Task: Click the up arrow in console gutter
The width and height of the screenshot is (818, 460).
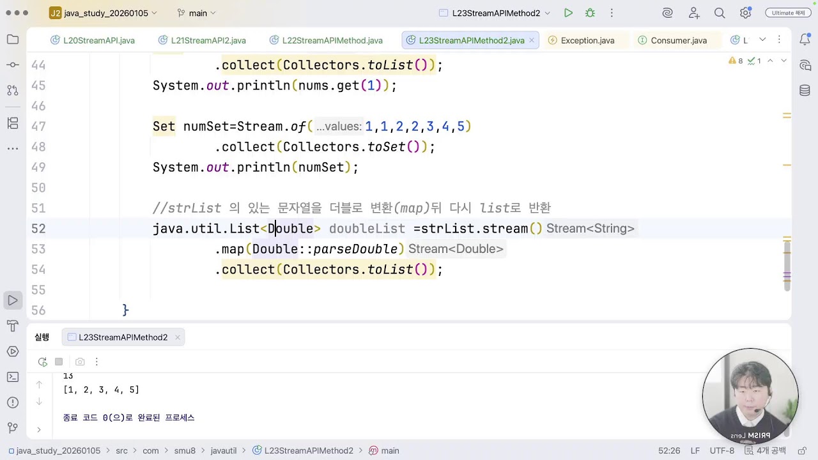Action: 39,385
